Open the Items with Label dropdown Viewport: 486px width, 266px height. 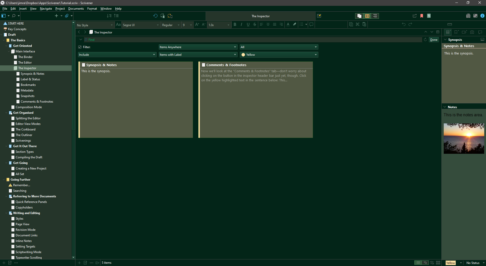(x=198, y=55)
